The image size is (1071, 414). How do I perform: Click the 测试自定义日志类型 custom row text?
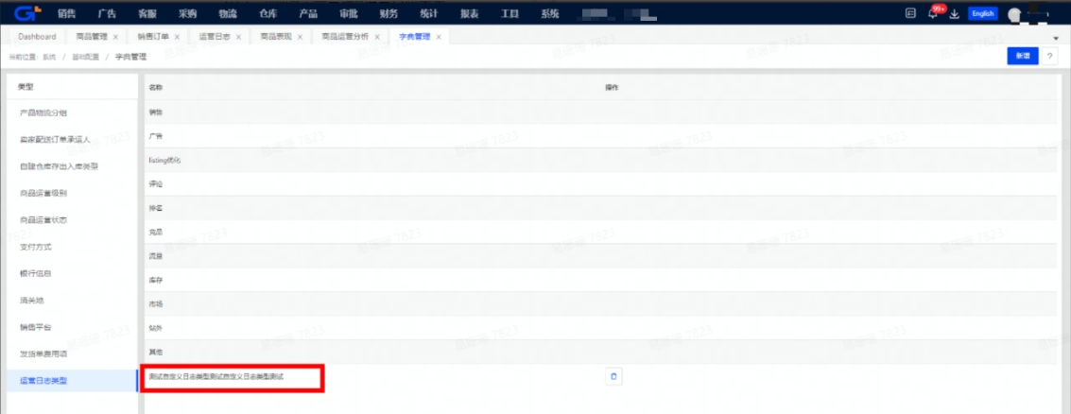pyautogui.click(x=216, y=376)
